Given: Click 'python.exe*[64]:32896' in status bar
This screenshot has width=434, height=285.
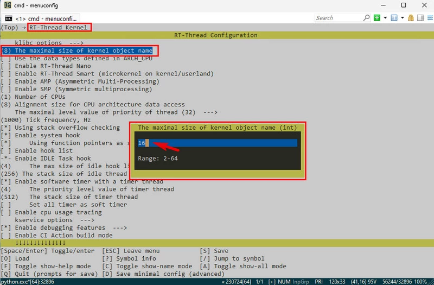Looking at the screenshot, I should pos(28,282).
